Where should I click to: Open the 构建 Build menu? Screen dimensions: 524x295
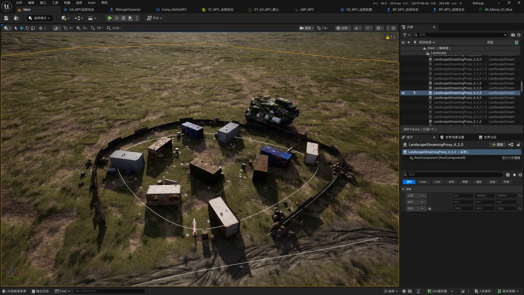pos(67,3)
